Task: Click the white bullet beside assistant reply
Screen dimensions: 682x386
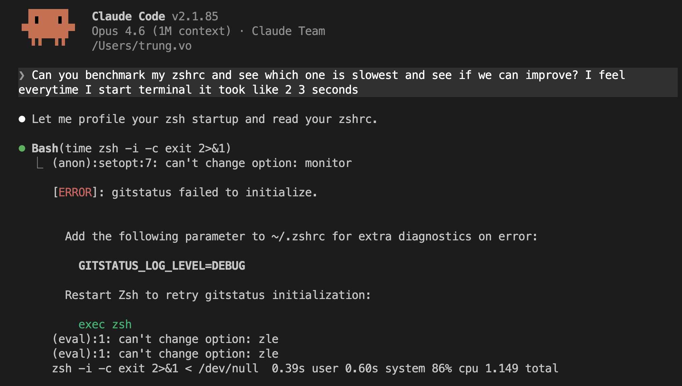Action: coord(22,119)
